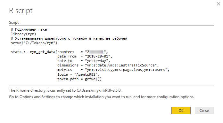
Task: Place cursor on stats <- rym_get_data text
Action: 33,52
